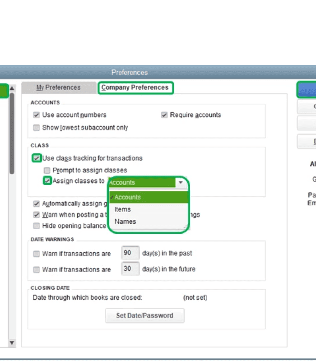The image size is (316, 361).
Task: Toggle Use class tracking for transactions
Action: click(x=37, y=158)
